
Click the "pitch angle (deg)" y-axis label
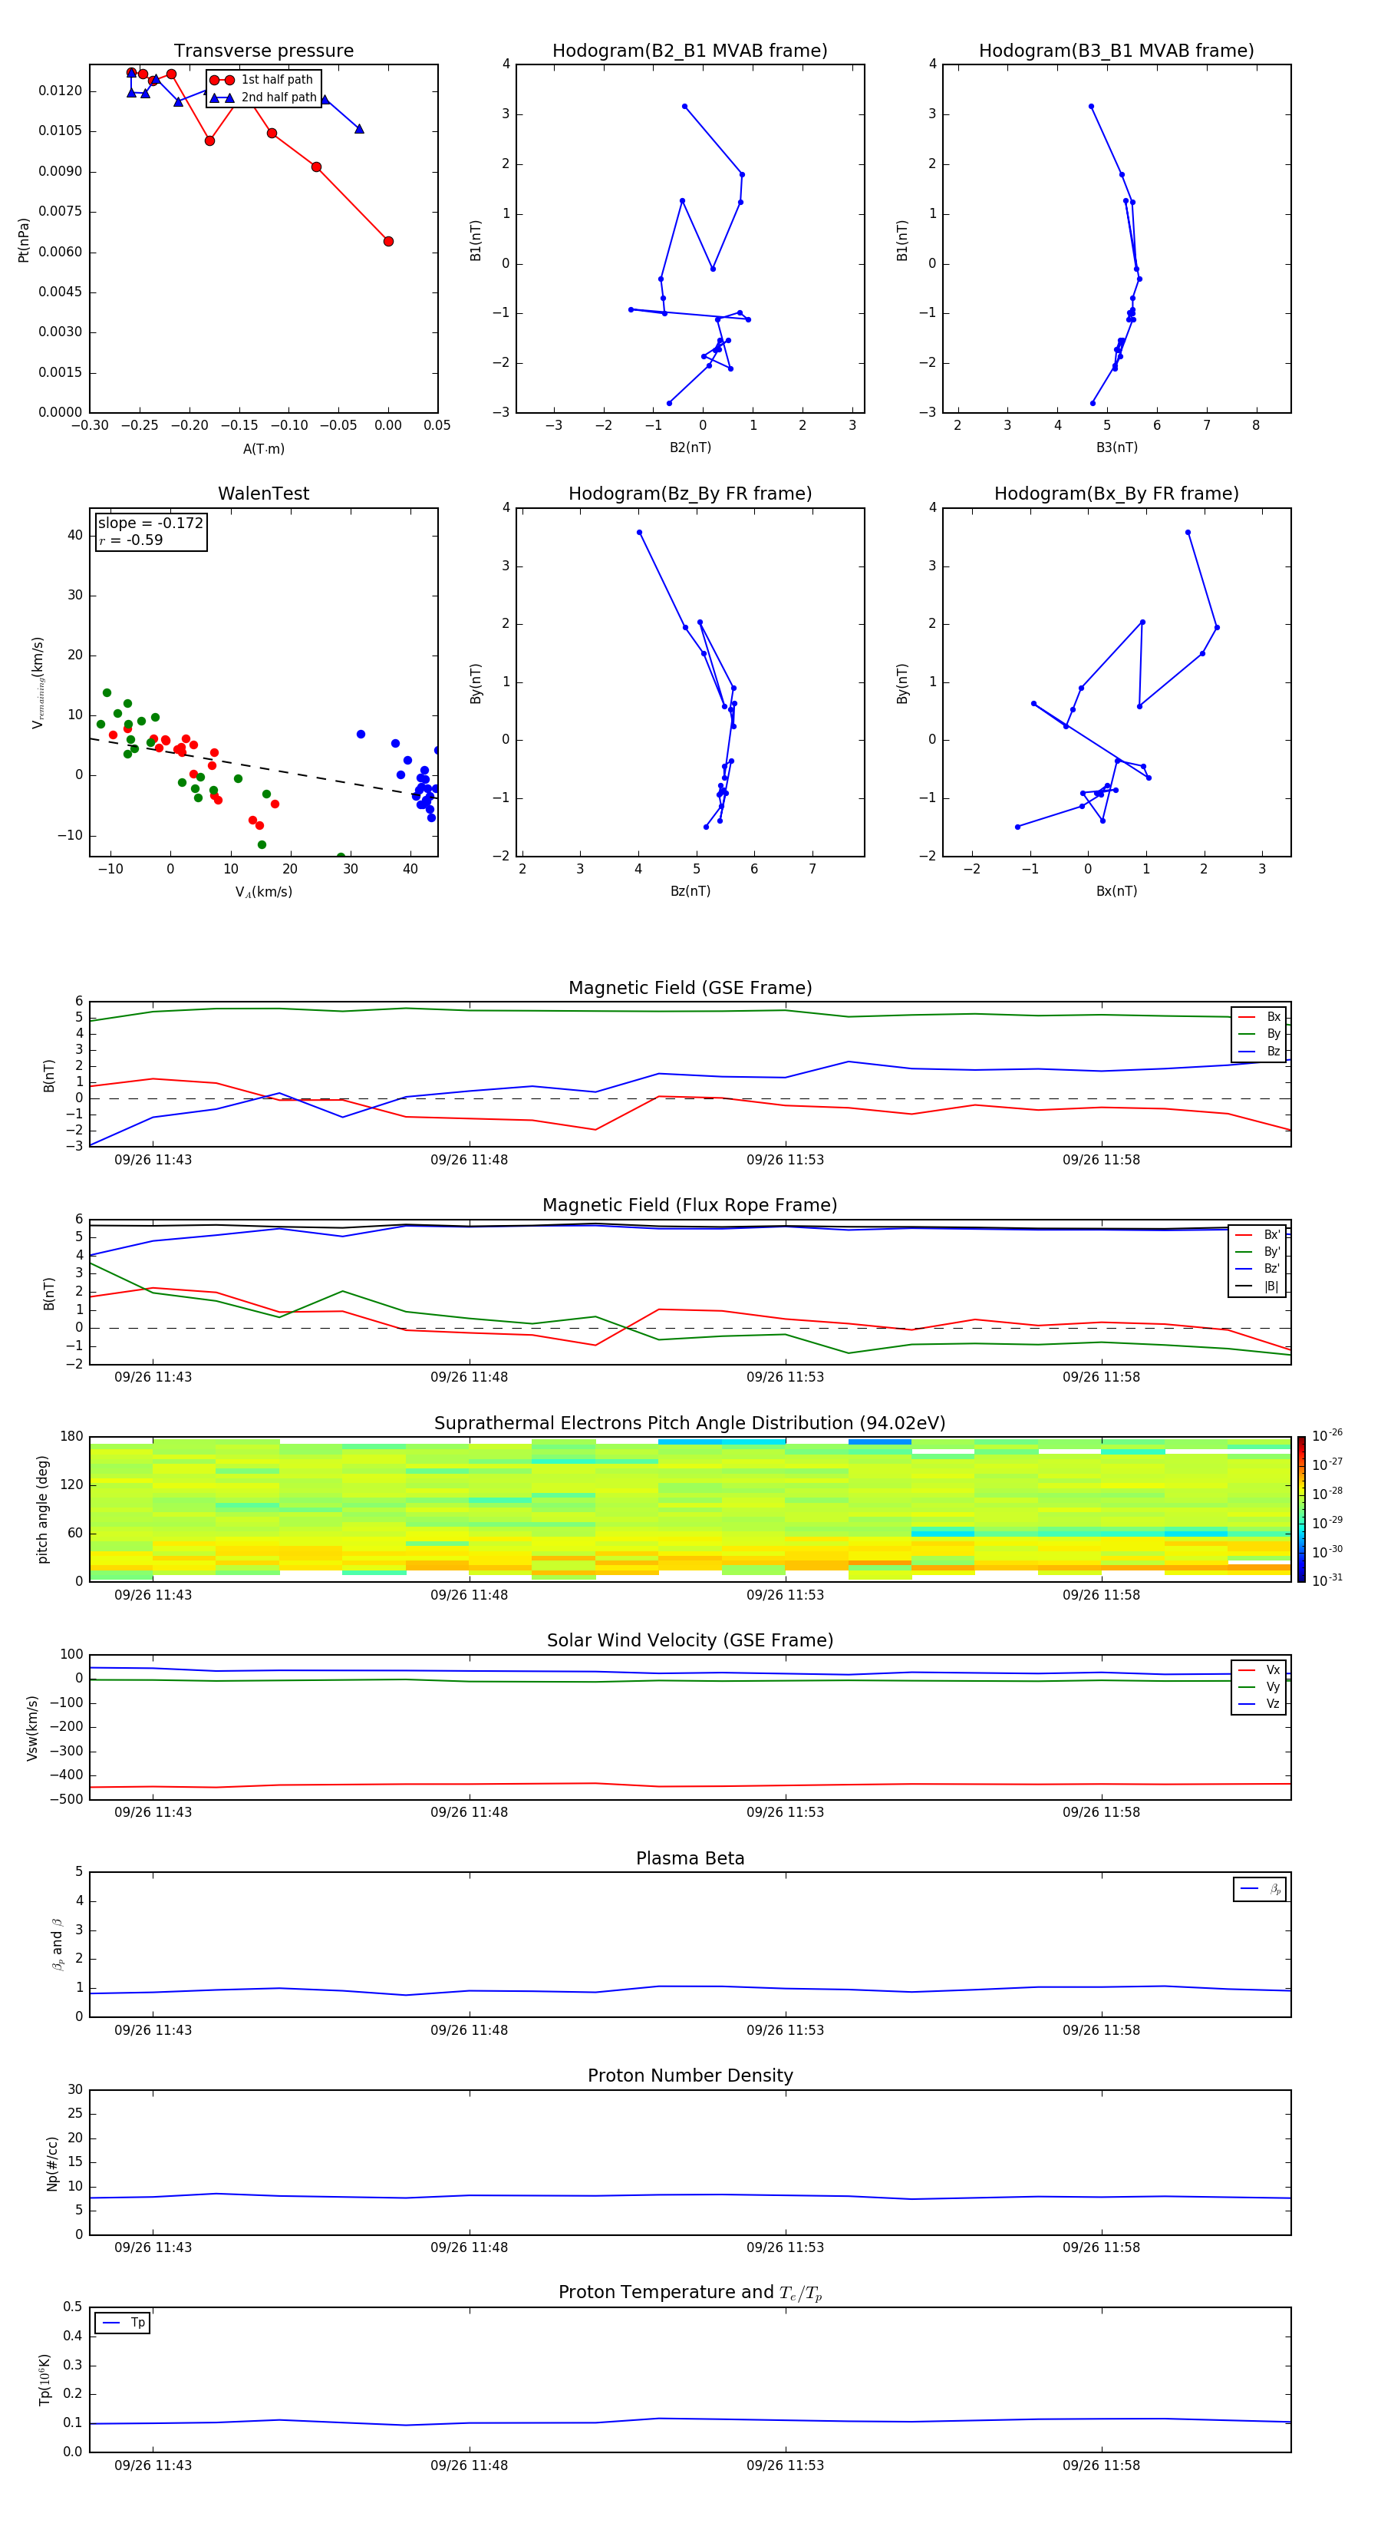pyautogui.click(x=42, y=1509)
